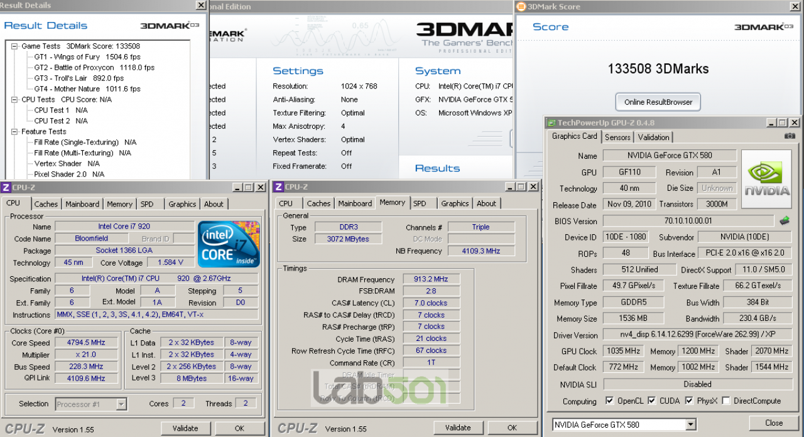Click the CAS# Latency value 7.0 clocks
The height and width of the screenshot is (437, 804).
(432, 303)
